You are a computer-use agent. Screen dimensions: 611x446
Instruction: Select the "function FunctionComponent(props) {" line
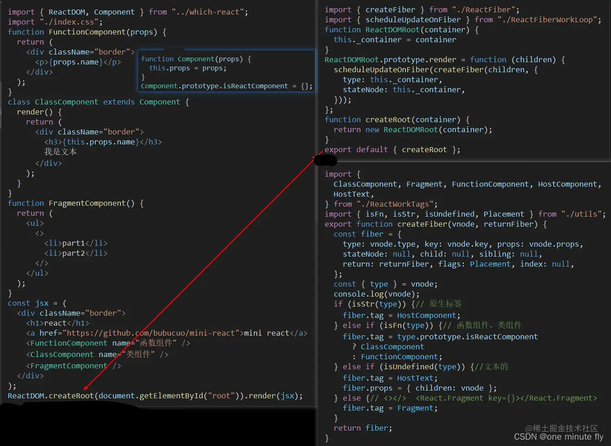(x=87, y=32)
